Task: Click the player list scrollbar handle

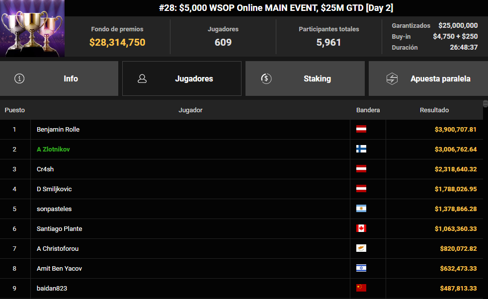Action: [x=486, y=104]
